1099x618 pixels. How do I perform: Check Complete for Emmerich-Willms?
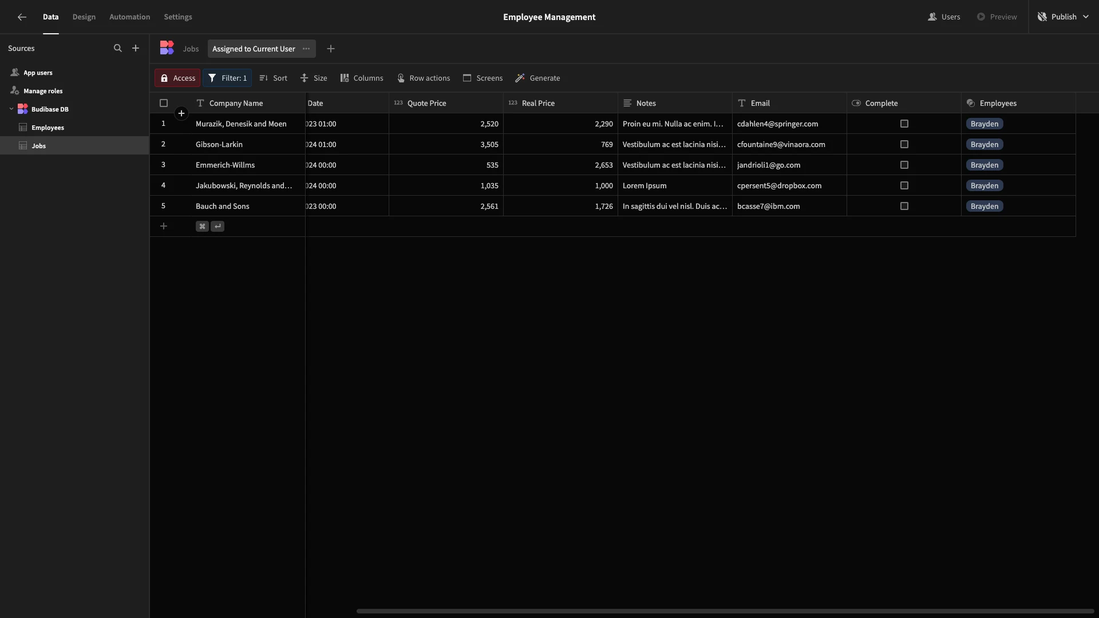click(904, 165)
